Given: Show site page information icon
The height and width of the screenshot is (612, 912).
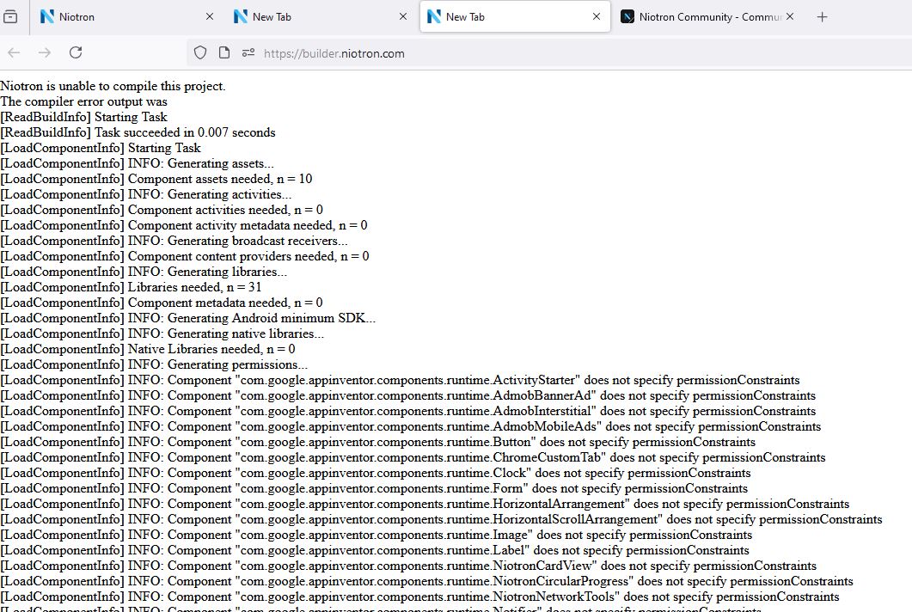Looking at the screenshot, I should [x=224, y=53].
